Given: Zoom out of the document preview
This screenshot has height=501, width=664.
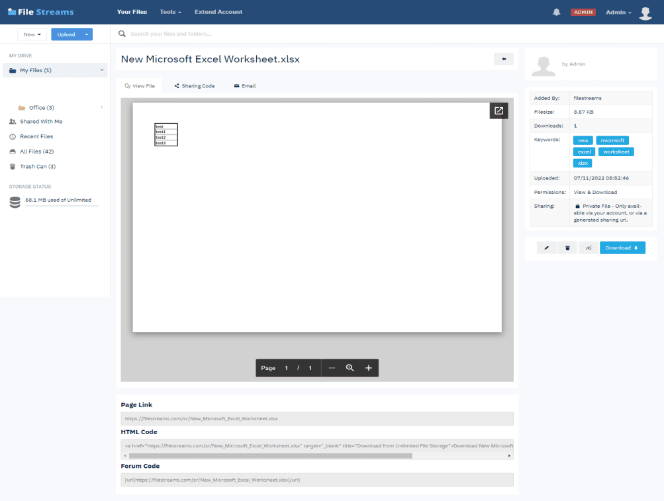Looking at the screenshot, I should tap(332, 367).
